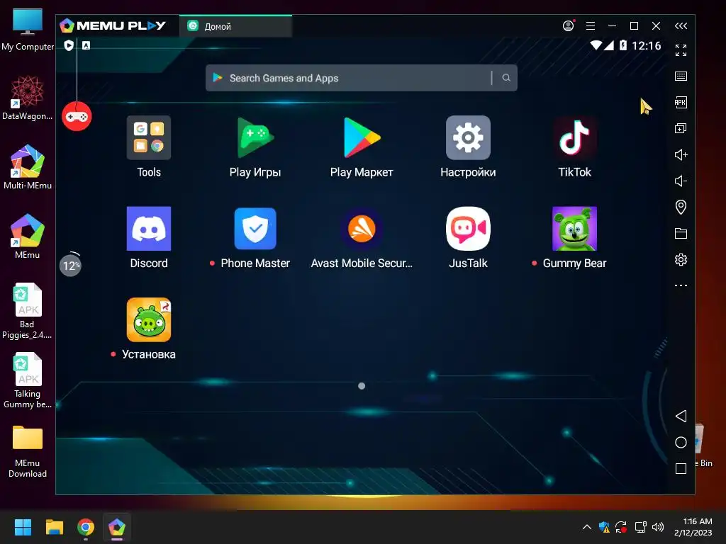Open Chrome from the taskbar
The image size is (726, 544).
86,527
